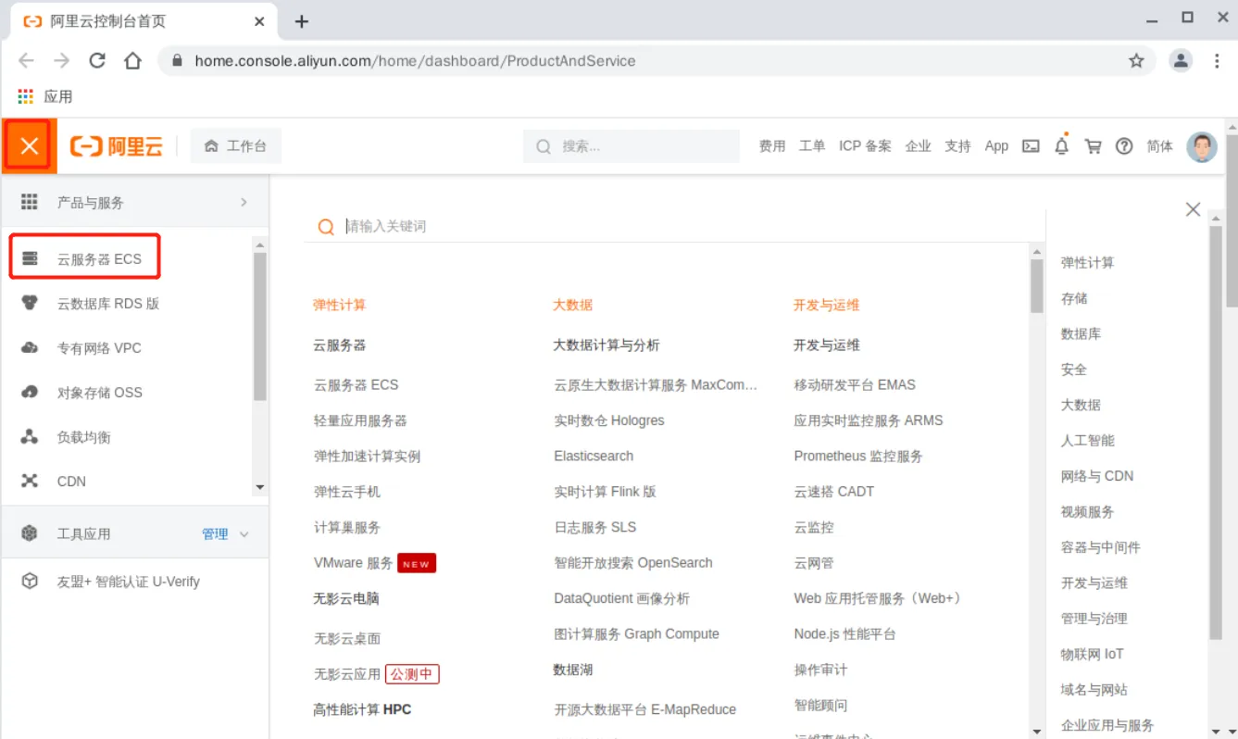Expand the 产品与服务 chevron
This screenshot has height=739, width=1238.
pos(244,202)
